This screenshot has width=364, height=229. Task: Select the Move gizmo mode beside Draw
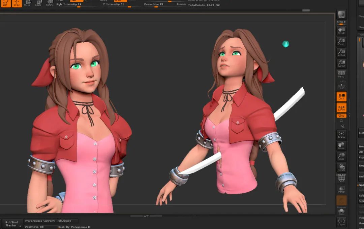pos(28,3)
